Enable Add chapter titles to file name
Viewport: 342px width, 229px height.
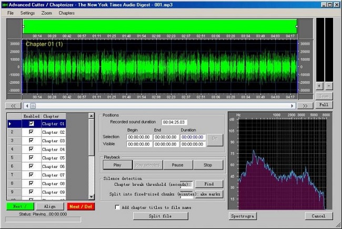click(x=117, y=207)
